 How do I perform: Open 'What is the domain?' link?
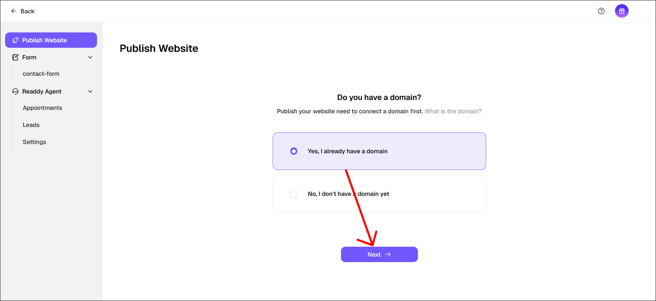pos(453,111)
